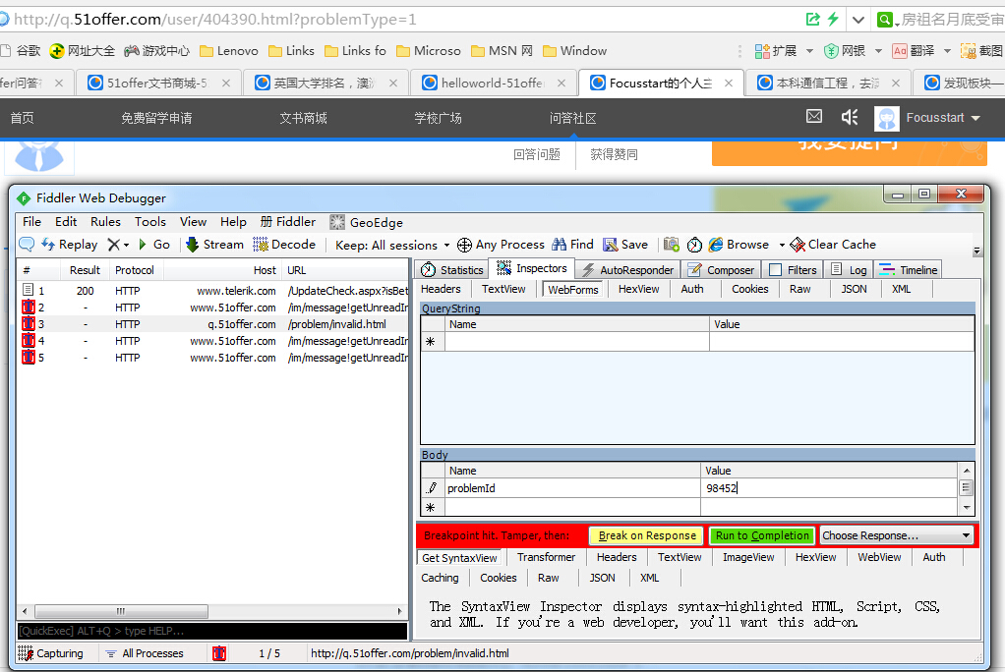Replay the selected session

[69, 244]
